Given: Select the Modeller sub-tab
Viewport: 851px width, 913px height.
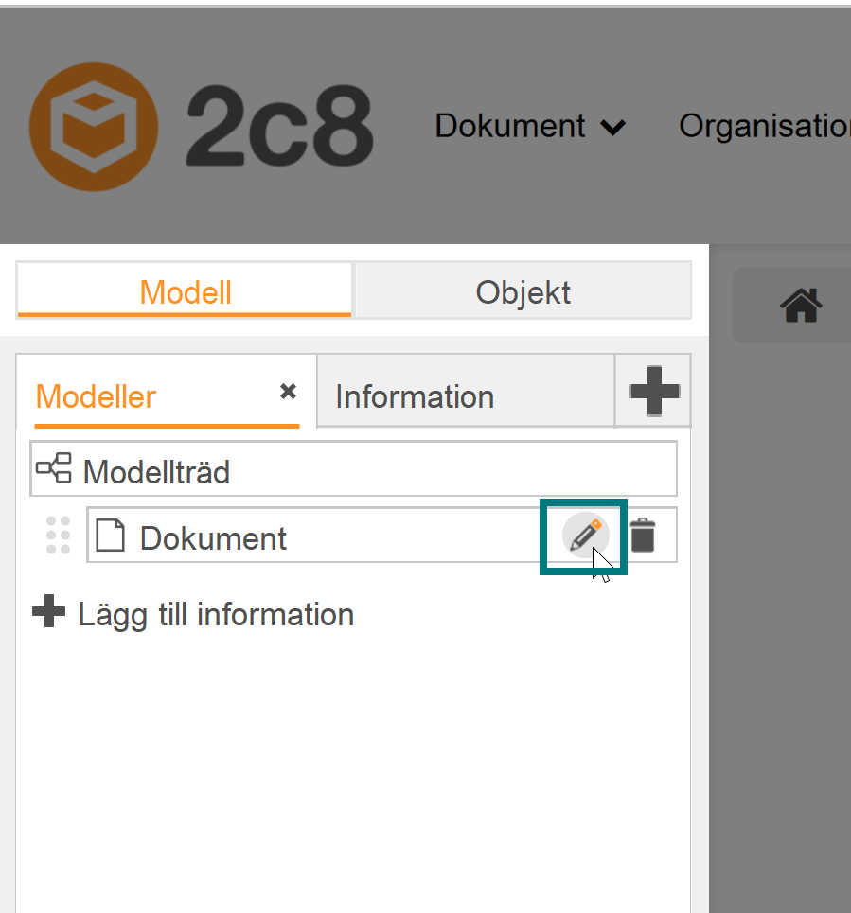Looking at the screenshot, I should pos(97,397).
